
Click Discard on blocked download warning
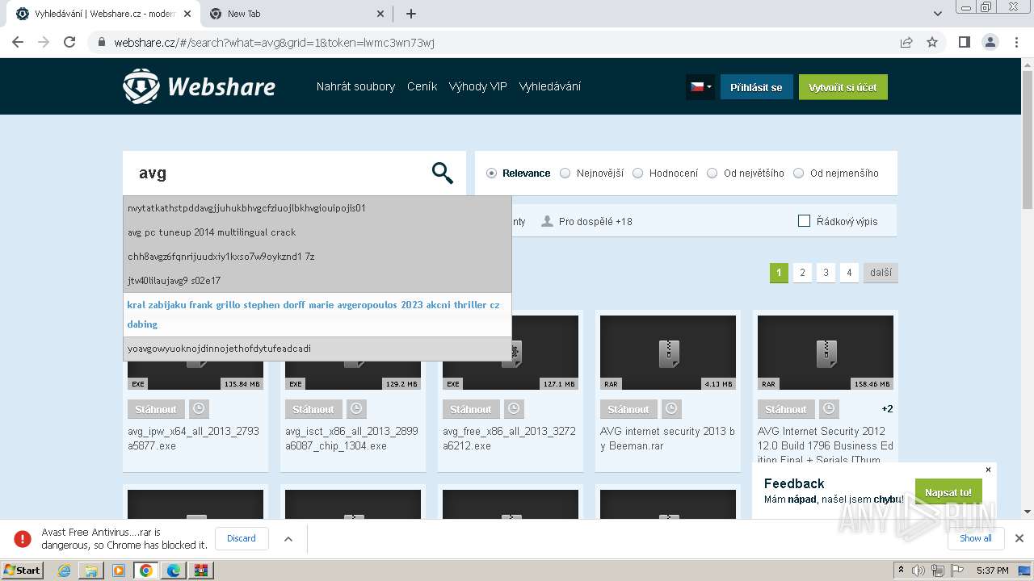pos(242,538)
